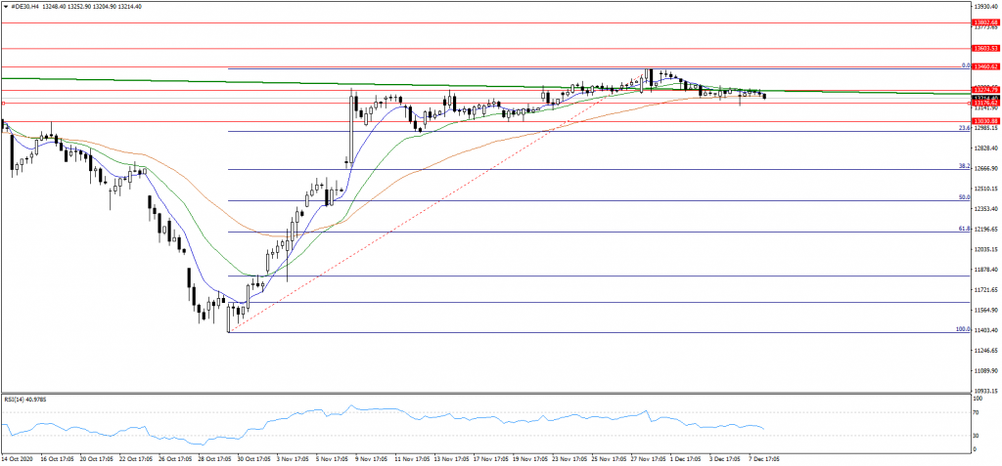Click the red 13274.79 level label
The image size is (1002, 466).
(x=984, y=90)
